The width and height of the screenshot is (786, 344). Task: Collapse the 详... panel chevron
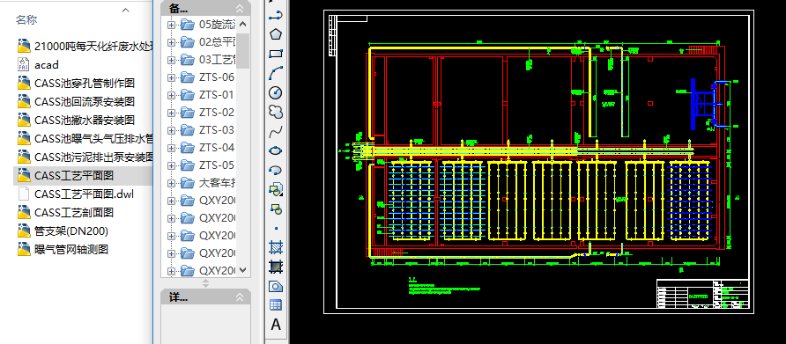point(240,297)
